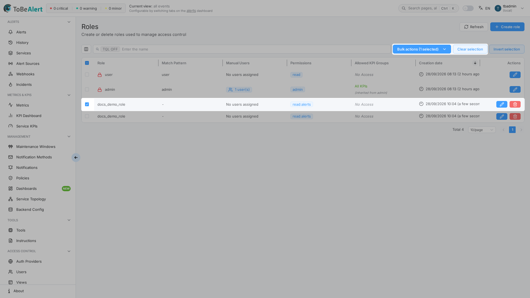
Task: Click the Refresh button
Action: point(474,27)
